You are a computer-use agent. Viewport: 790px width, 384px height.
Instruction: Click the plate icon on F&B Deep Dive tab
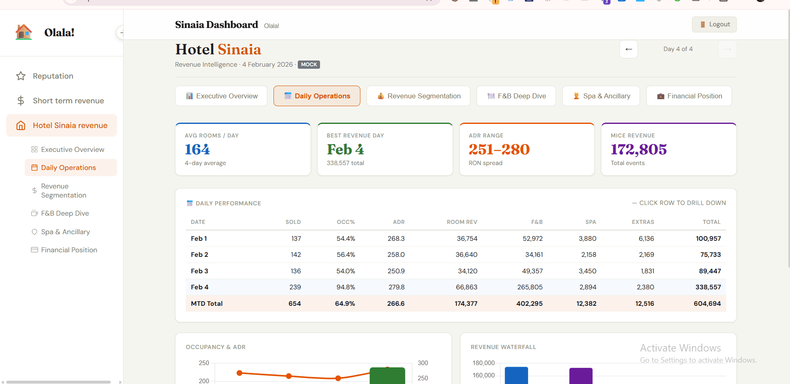point(491,96)
